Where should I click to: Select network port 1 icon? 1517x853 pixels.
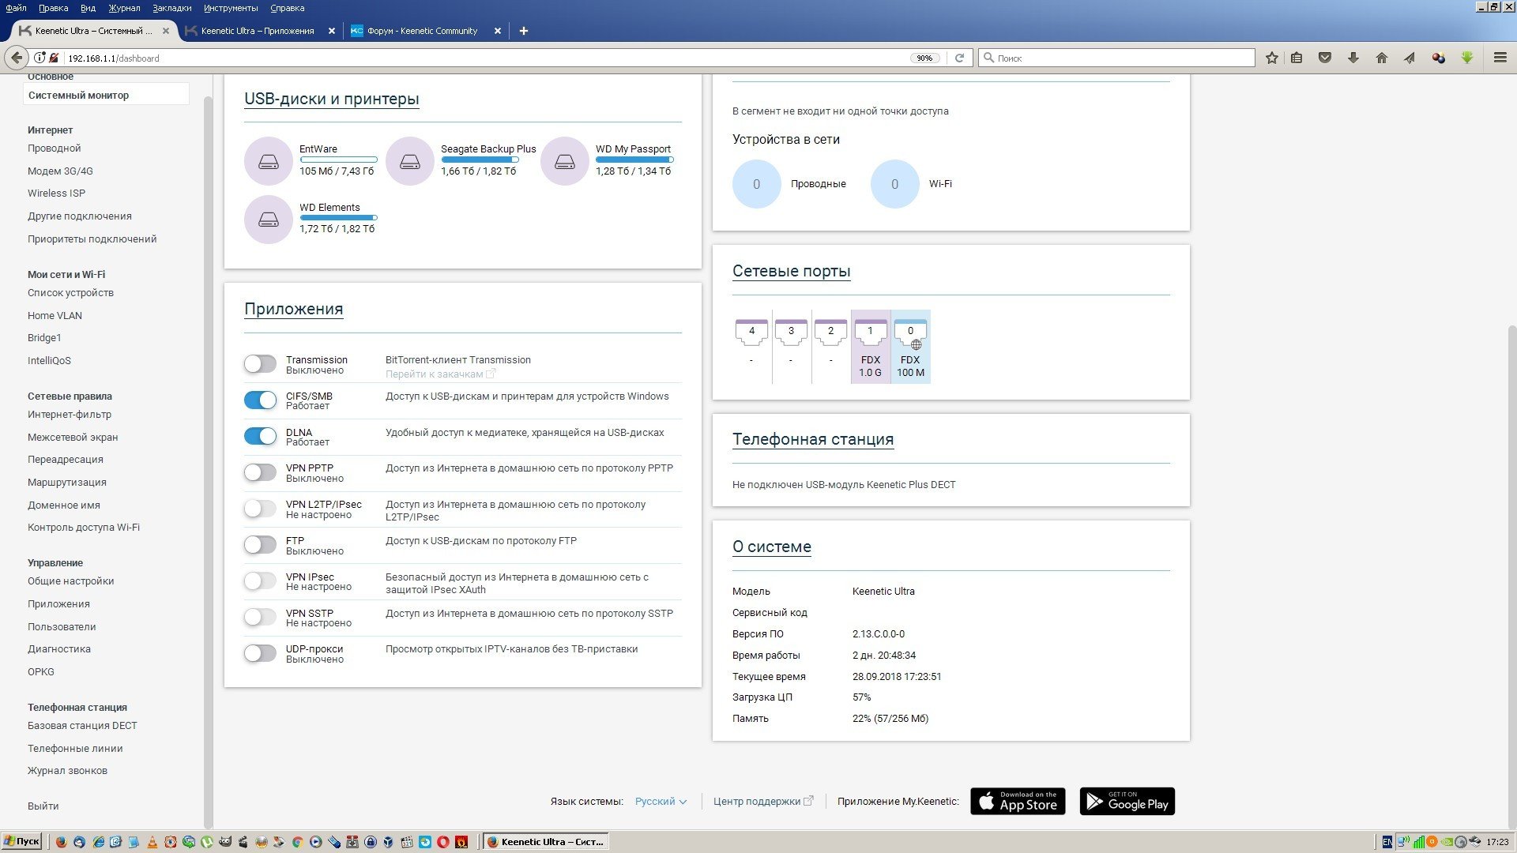coord(870,333)
